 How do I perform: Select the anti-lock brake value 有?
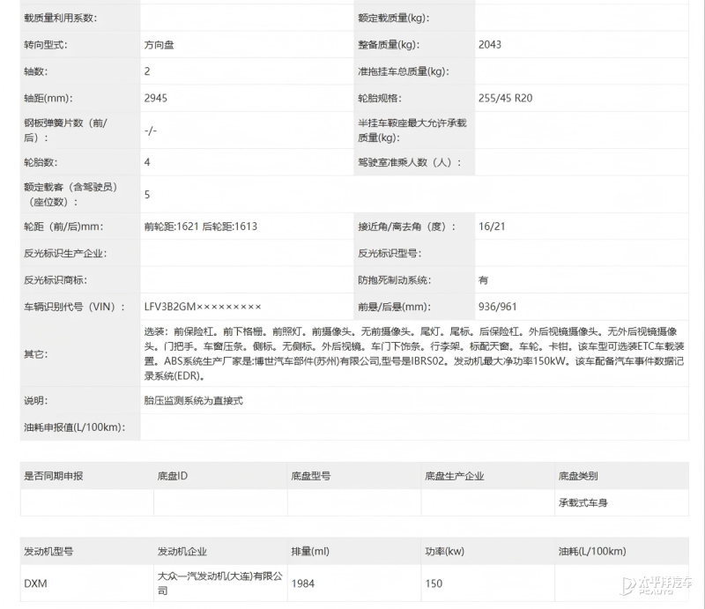tap(483, 279)
